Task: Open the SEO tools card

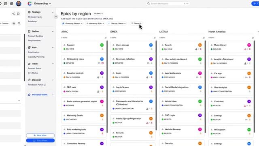Action: pos(84,89)
